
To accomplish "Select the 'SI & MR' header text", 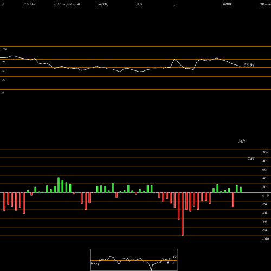I will pos(29,4).
